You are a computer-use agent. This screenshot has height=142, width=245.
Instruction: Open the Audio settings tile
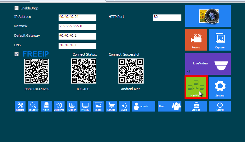click(x=124, y=106)
